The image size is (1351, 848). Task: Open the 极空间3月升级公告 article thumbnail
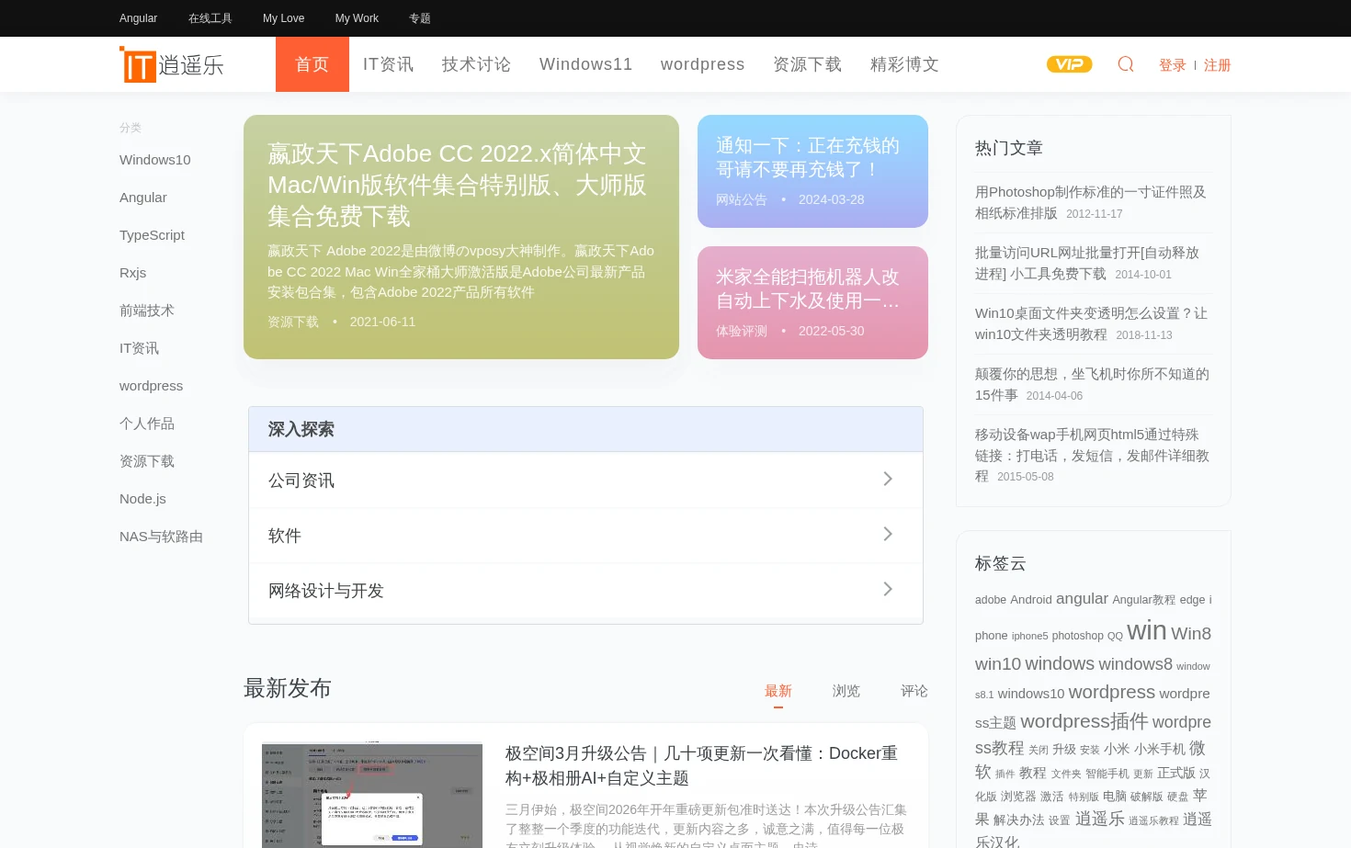click(372, 796)
